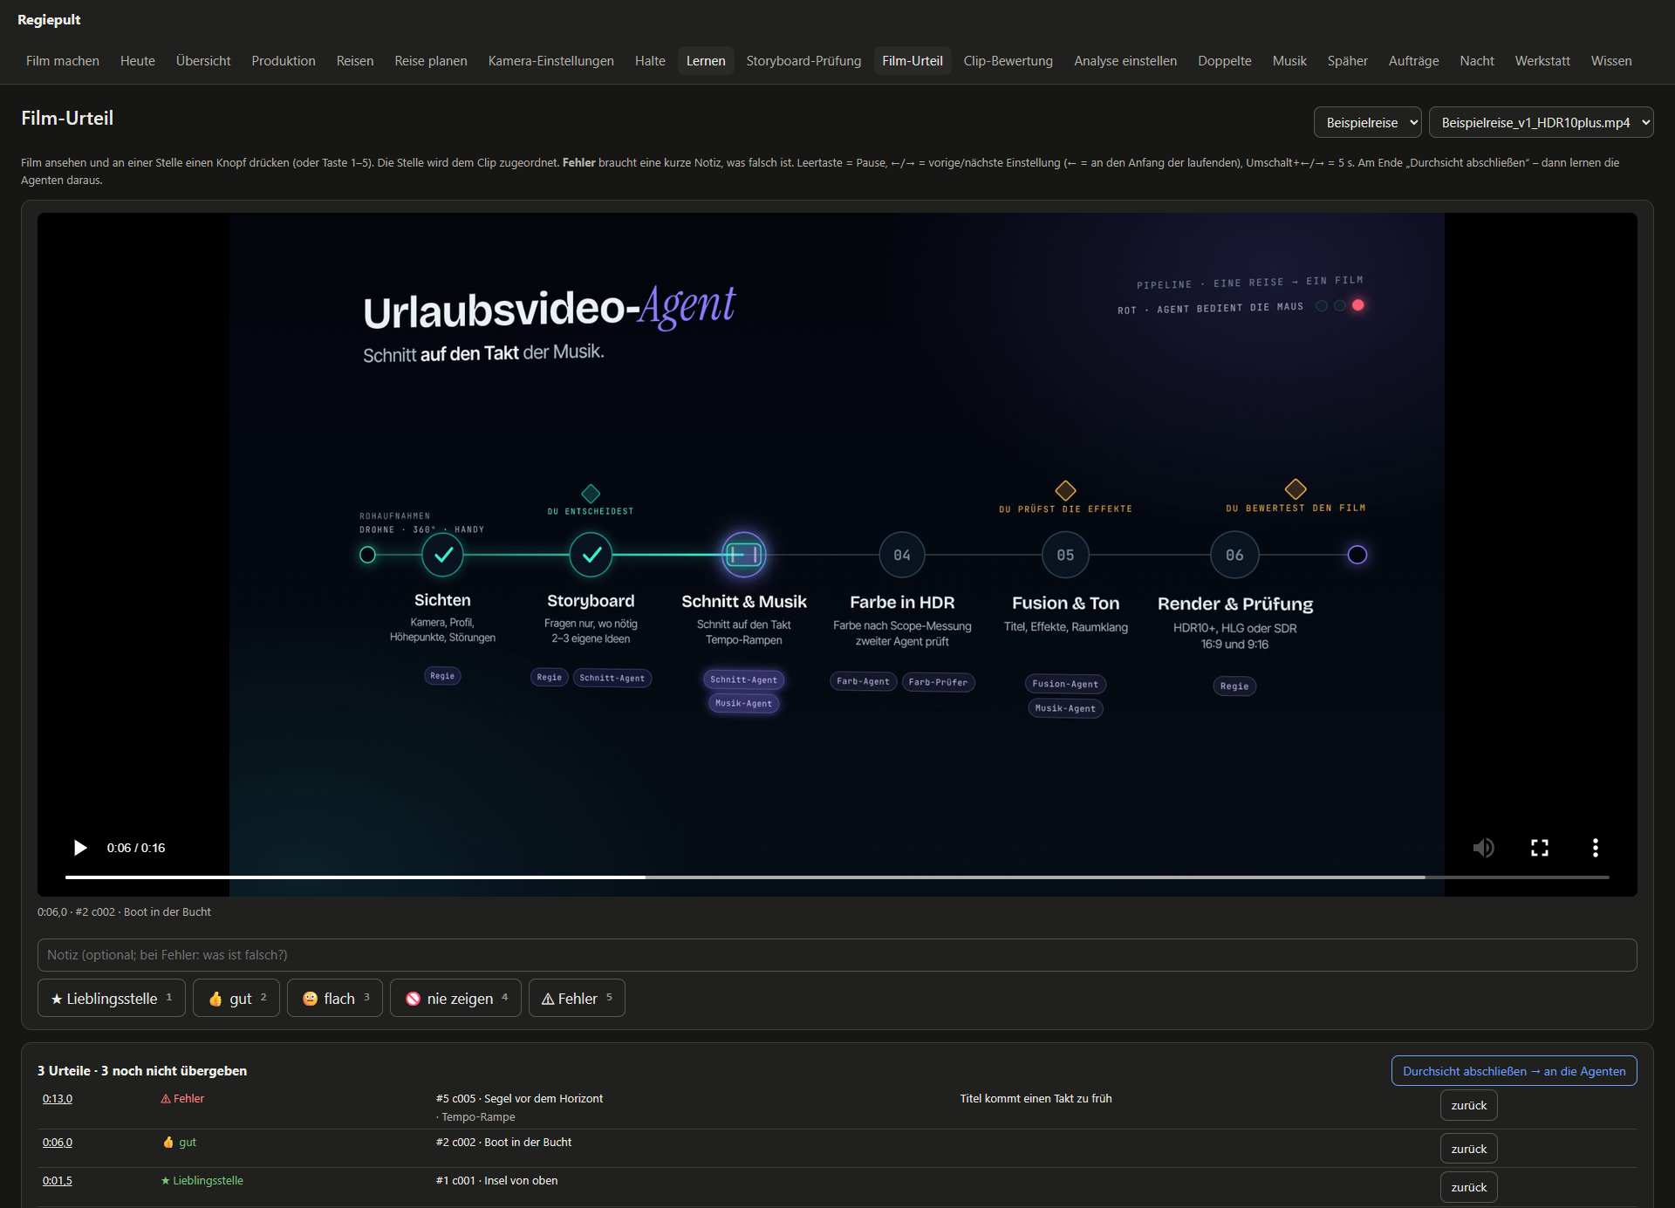Viewport: 1675px width, 1208px height.
Task: Open the Beispielreise_v1_HDR10plus.mp4 file dropdown
Action: (1541, 122)
